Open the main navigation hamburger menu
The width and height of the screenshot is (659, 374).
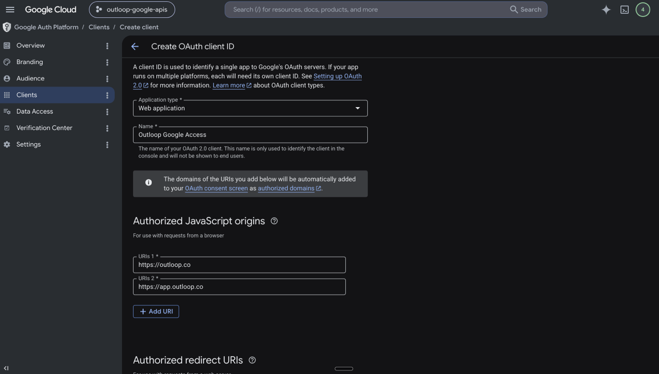(10, 9)
